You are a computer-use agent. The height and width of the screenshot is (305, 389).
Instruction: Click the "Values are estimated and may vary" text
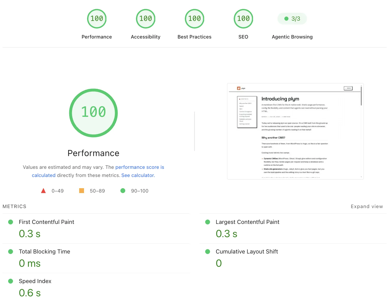[63, 167]
